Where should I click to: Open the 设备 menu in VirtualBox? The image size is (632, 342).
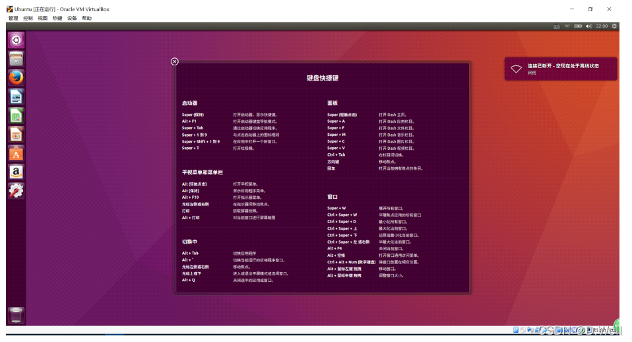(72, 18)
